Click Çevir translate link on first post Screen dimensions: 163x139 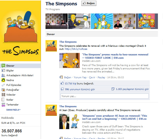[x=92, y=78]
